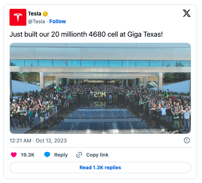This screenshot has width=202, height=183.
Task: Click the circled info icon beside the date
Action: [x=187, y=140]
